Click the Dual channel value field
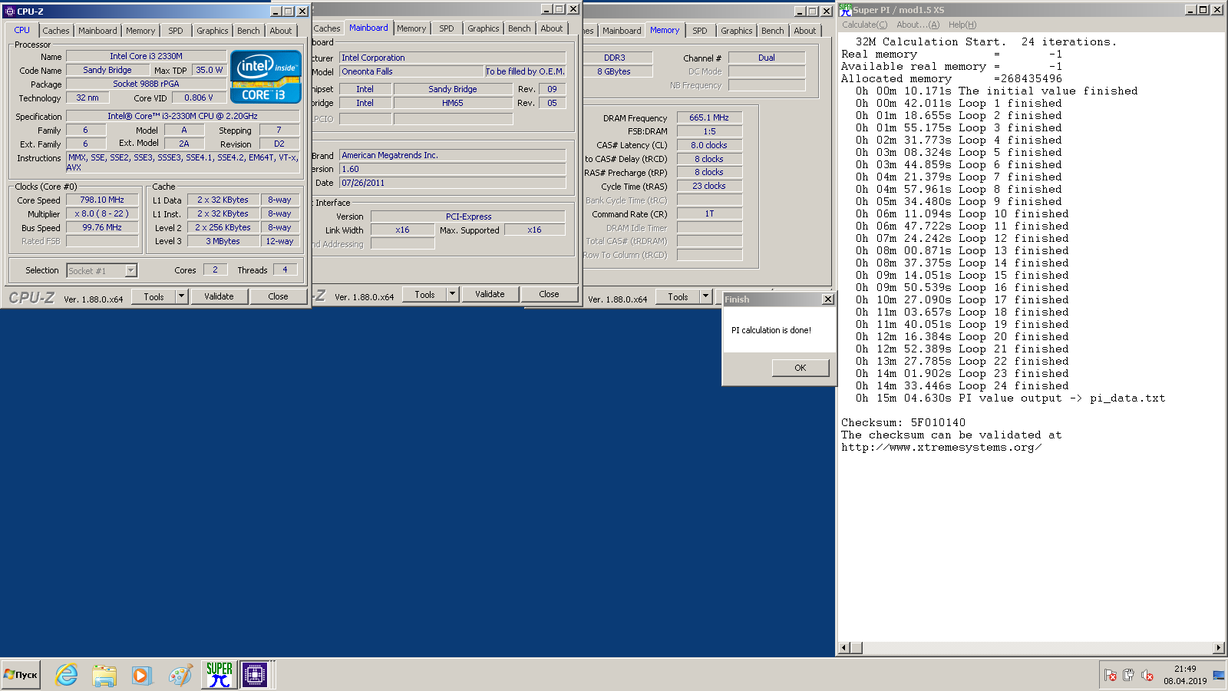The height and width of the screenshot is (691, 1228). [767, 58]
